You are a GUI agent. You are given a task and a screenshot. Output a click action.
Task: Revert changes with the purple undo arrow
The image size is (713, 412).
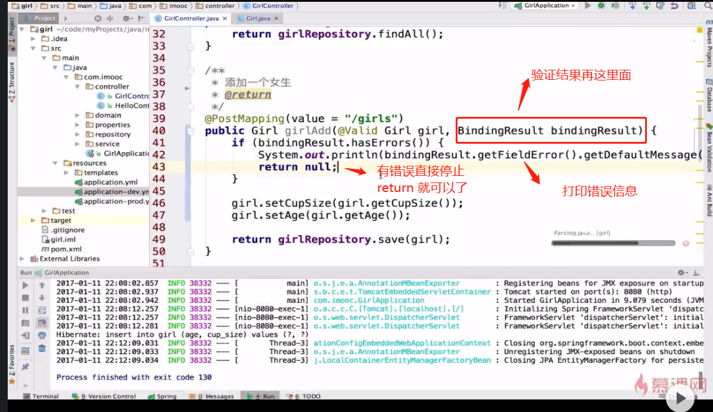674,6
